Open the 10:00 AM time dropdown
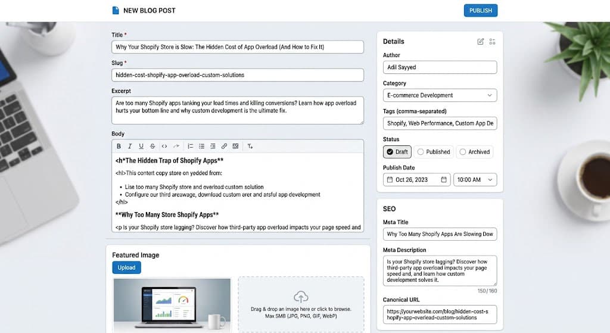The width and height of the screenshot is (610, 333). (475, 180)
